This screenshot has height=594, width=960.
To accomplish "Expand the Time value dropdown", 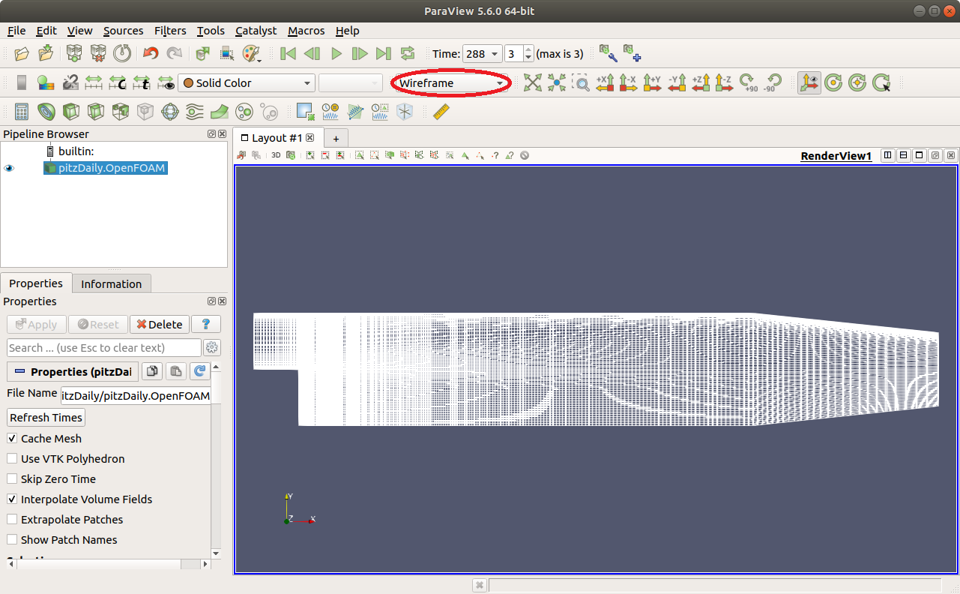I will point(493,54).
